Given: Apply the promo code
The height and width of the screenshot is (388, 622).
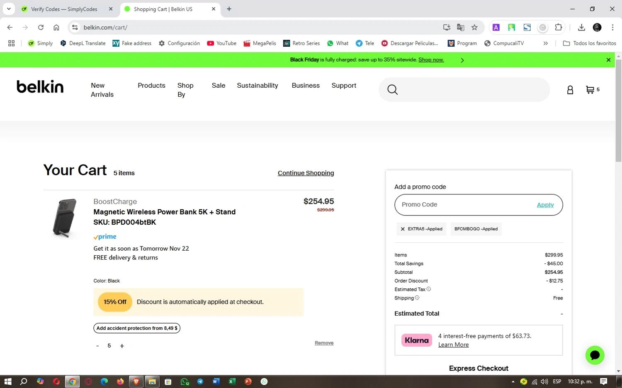Looking at the screenshot, I should click(545, 205).
